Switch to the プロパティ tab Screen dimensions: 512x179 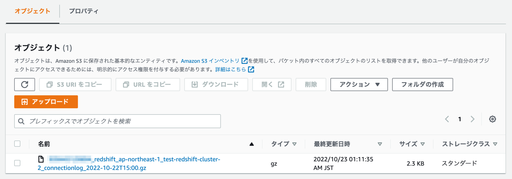tap(83, 11)
